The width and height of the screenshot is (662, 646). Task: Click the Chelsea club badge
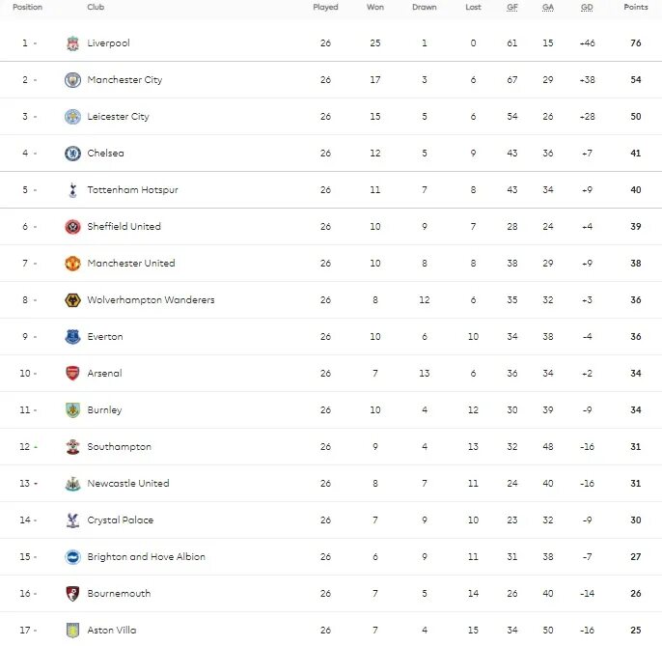click(72, 154)
